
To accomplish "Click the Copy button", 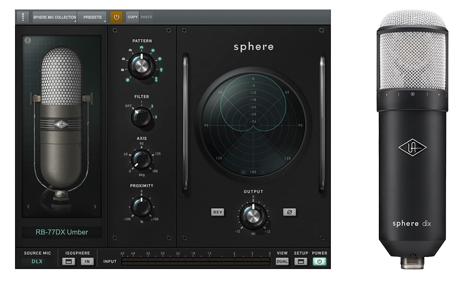I will tap(133, 17).
